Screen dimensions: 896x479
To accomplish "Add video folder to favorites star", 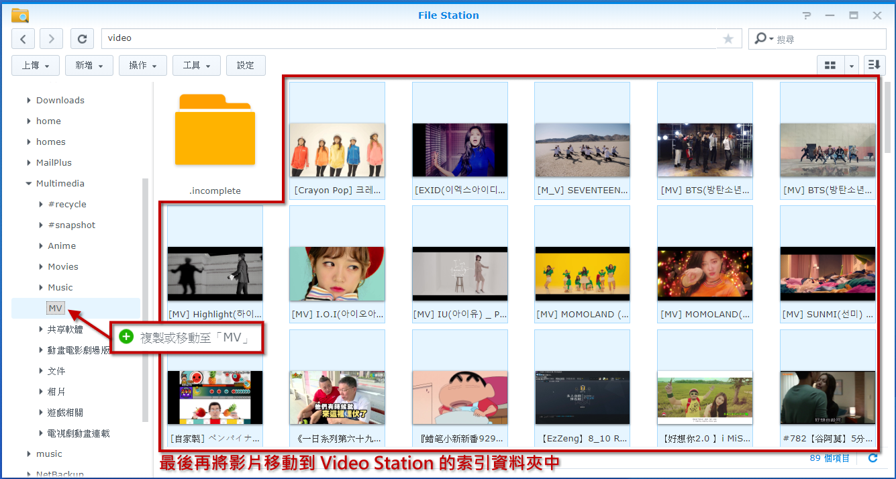I will tap(728, 39).
